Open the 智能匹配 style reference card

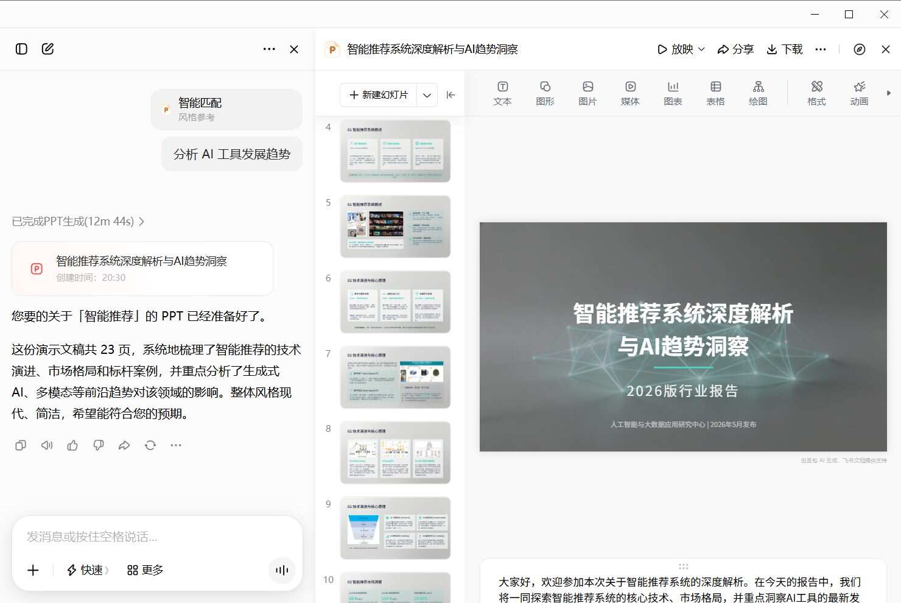tap(226, 110)
